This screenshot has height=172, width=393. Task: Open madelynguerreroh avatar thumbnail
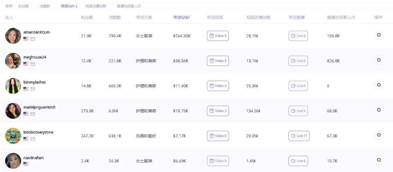(x=13, y=111)
